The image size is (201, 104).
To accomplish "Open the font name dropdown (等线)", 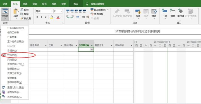I will pyautogui.click(x=52, y=11).
